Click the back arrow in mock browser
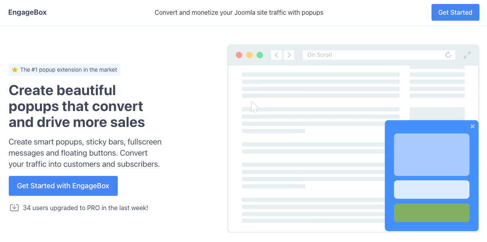Viewport: 487px width, 242px height. click(276, 55)
